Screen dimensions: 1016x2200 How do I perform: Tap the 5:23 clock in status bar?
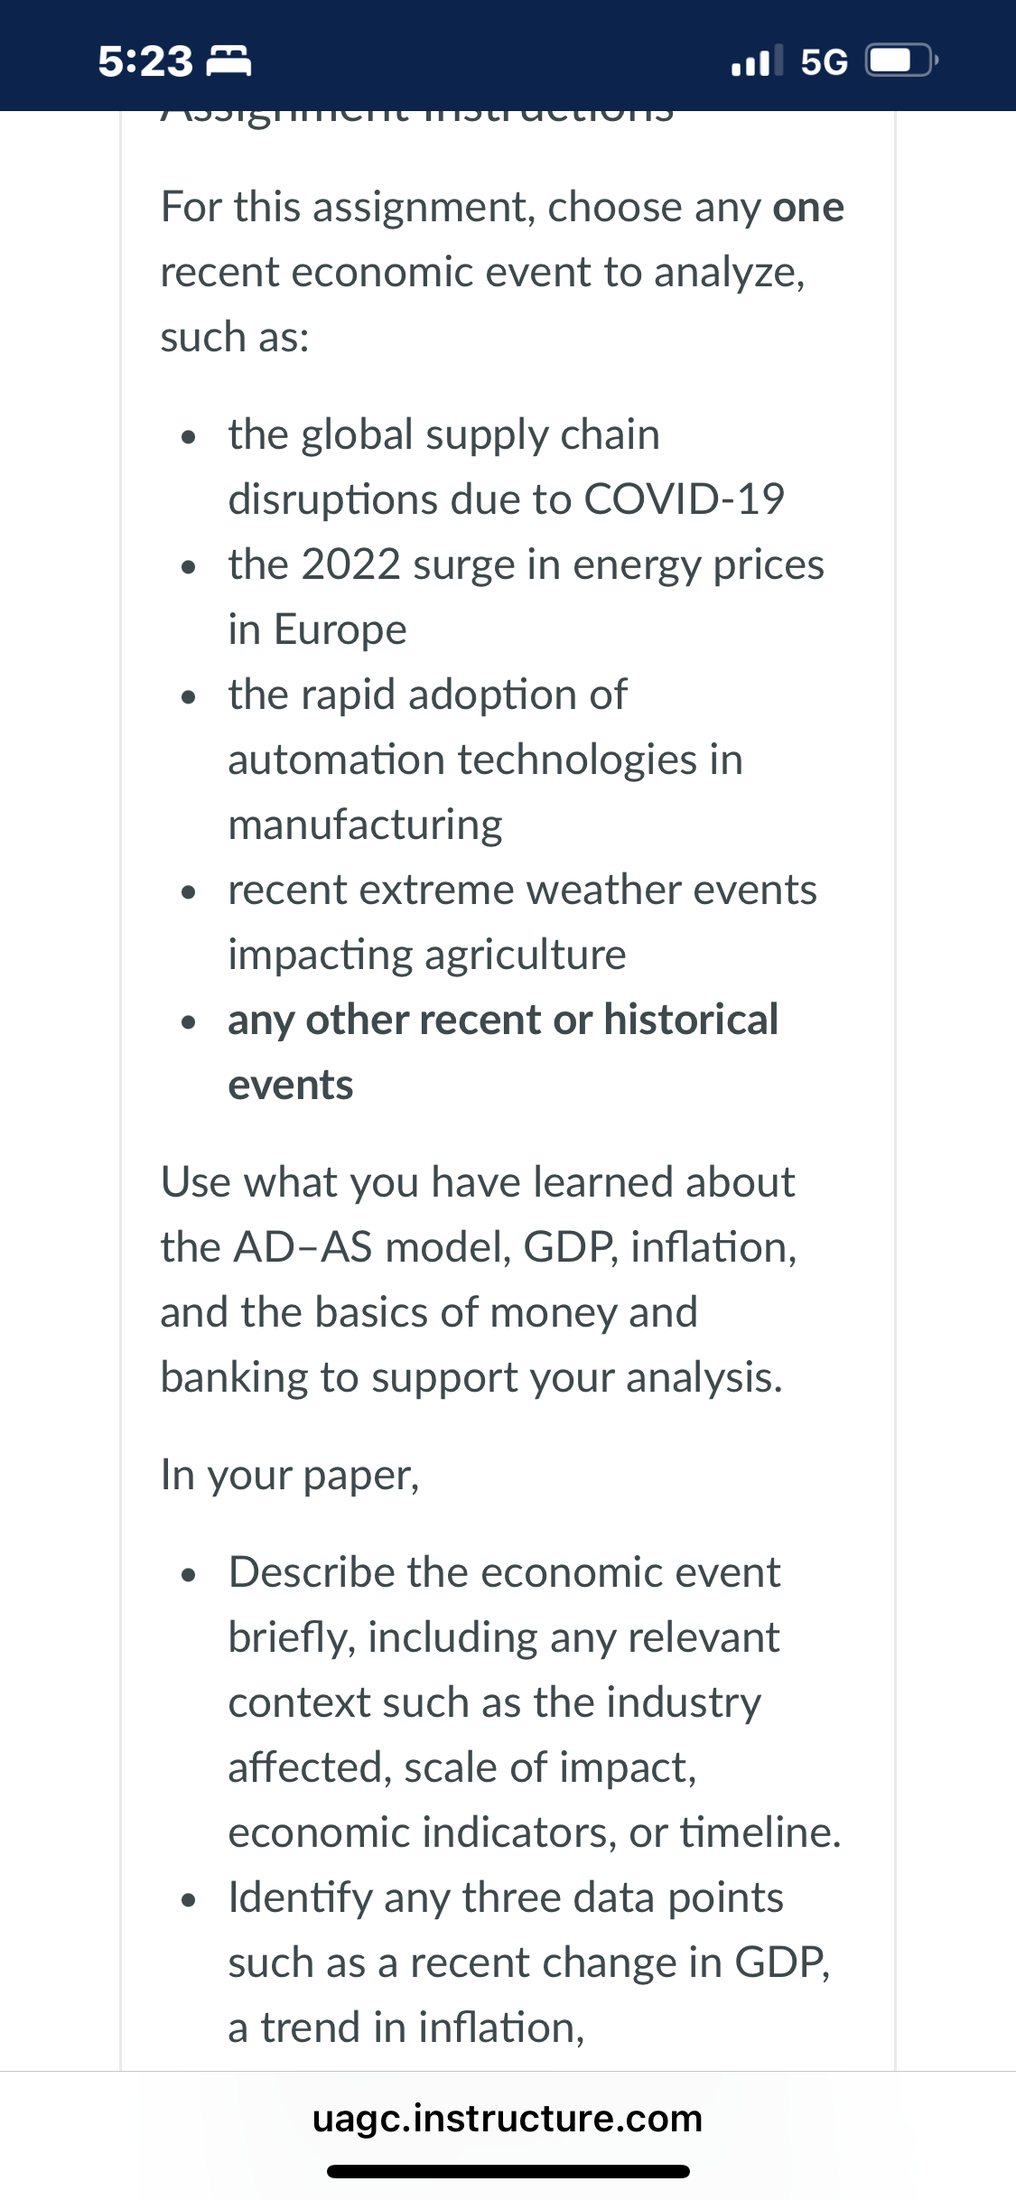pyautogui.click(x=145, y=61)
